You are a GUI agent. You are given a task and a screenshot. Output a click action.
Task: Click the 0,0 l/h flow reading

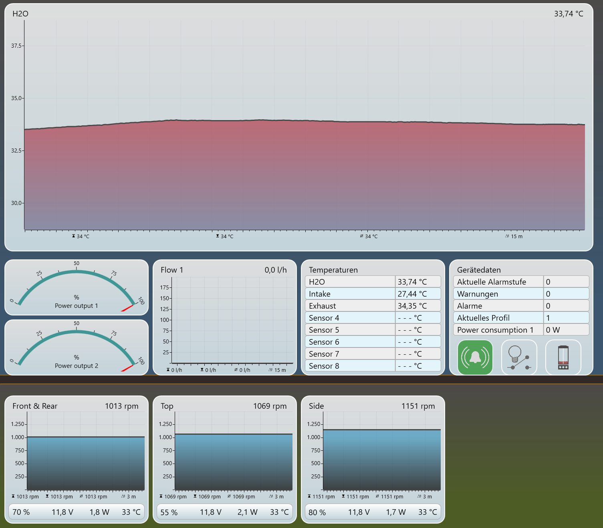click(276, 270)
